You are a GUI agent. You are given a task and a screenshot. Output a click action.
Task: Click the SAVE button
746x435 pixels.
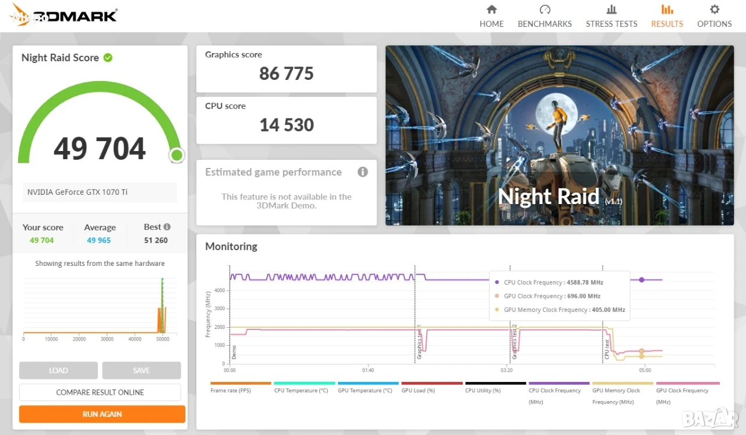(142, 370)
